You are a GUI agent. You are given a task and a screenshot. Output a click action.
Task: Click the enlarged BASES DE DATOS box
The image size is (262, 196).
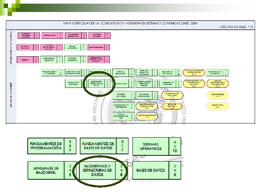[157, 170]
